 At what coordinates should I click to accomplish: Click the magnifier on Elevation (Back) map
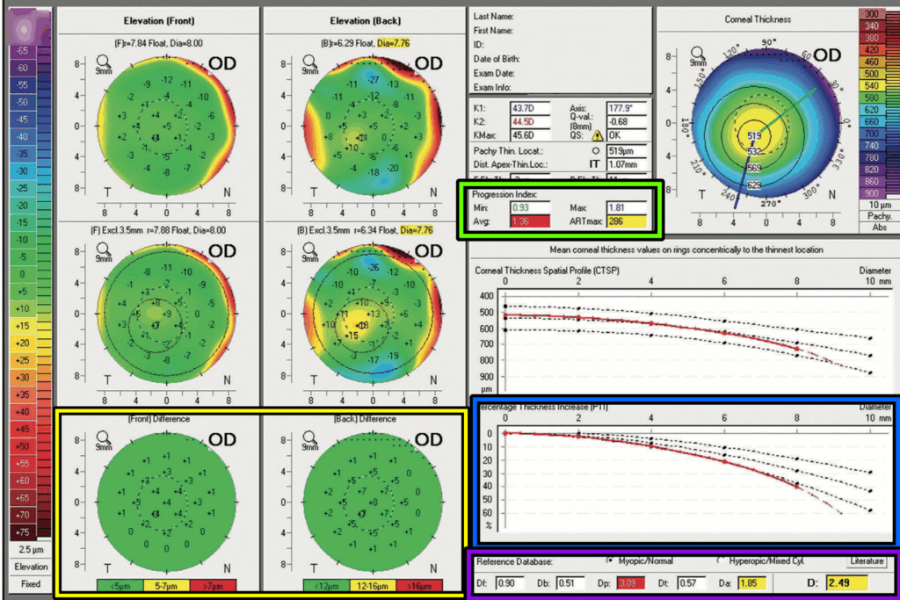(x=308, y=61)
